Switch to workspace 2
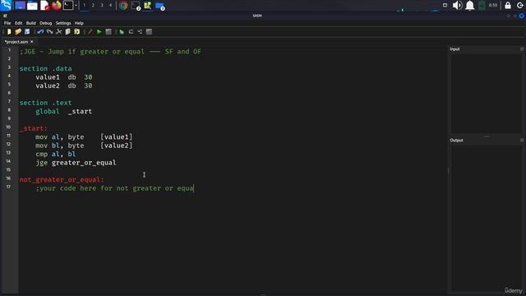Screen dimensions: 526x296 [x=93, y=6]
